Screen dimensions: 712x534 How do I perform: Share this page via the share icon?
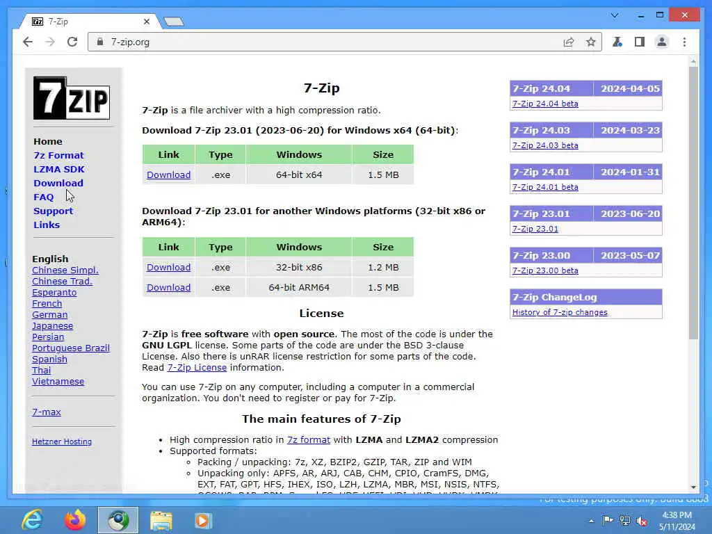coord(569,42)
